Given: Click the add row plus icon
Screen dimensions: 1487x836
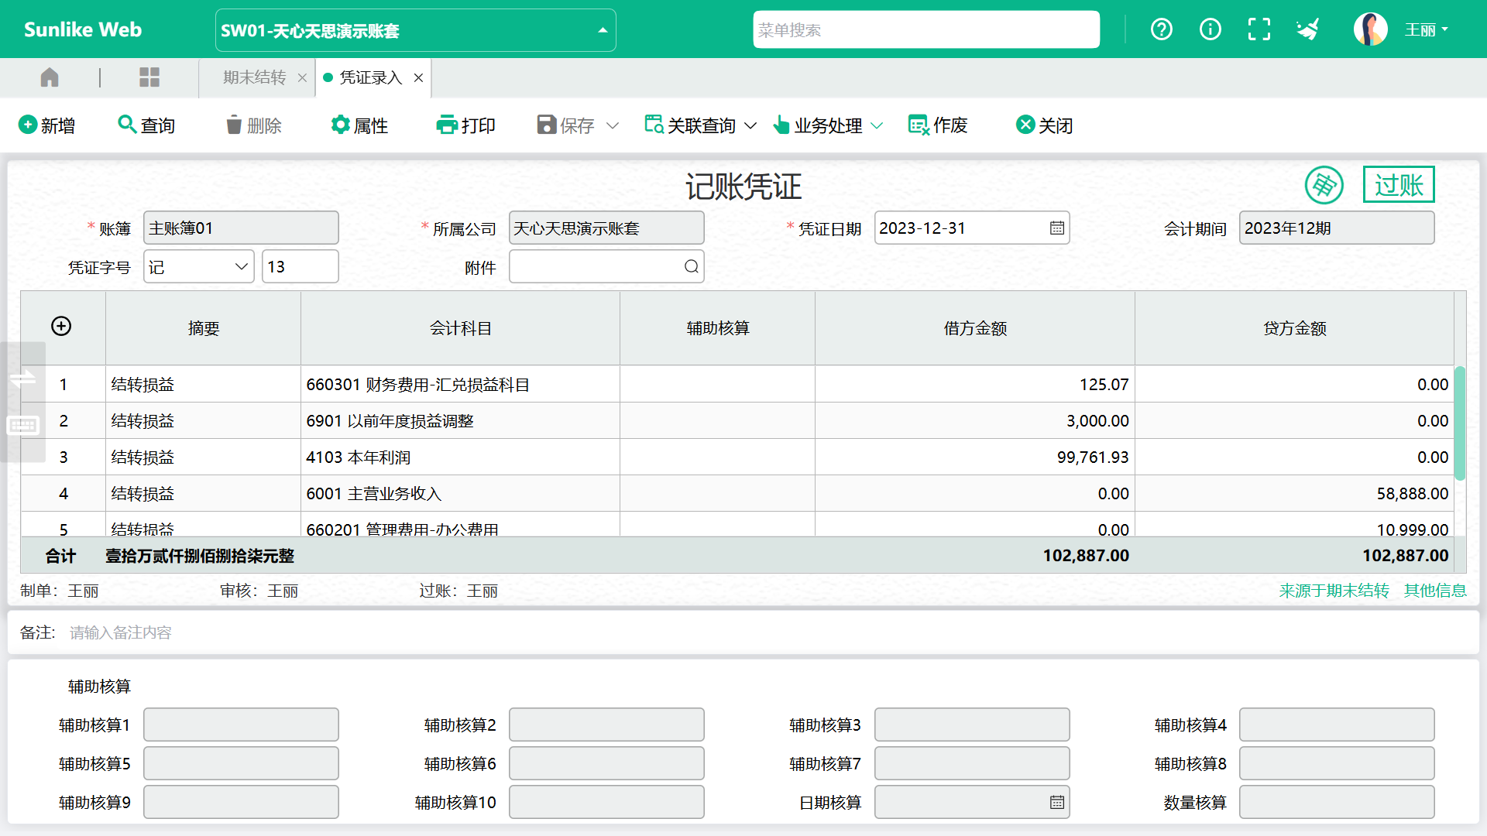Looking at the screenshot, I should 61,327.
